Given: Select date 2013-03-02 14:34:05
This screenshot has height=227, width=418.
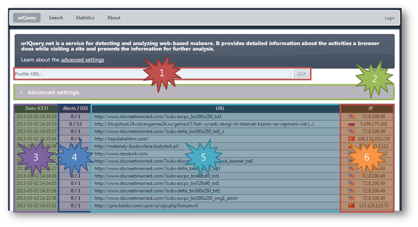Looking at the screenshot, I should point(37,183).
